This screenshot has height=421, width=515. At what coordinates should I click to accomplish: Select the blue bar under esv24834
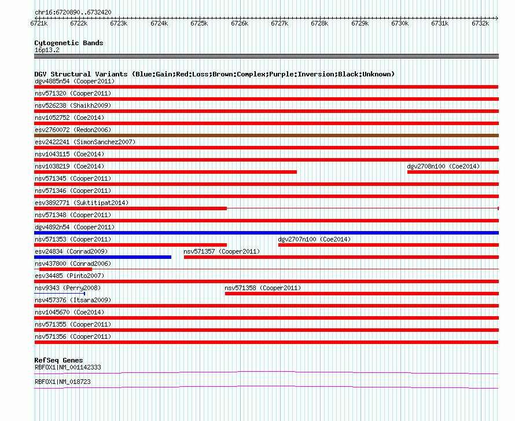102,257
